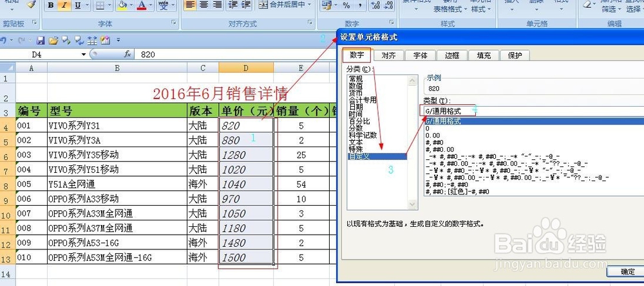Image resolution: width=644 pixels, height=286 pixels.
Task: Click the phonetic guide wén icon
Action: click(x=163, y=5)
